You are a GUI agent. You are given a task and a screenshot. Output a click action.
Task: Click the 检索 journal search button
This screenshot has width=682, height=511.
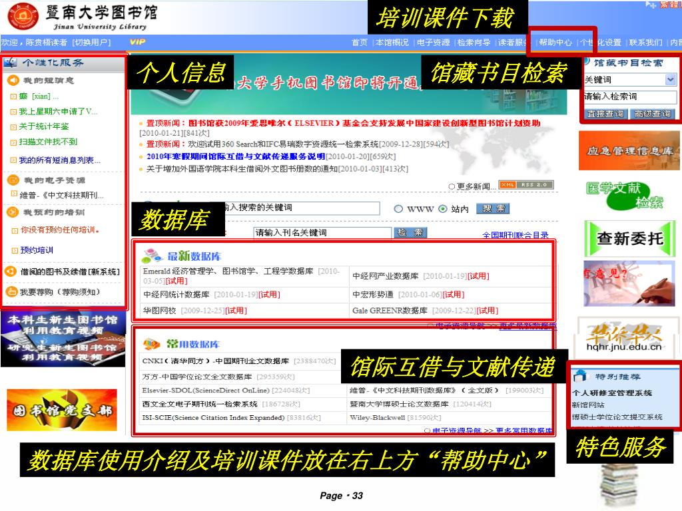(x=410, y=232)
